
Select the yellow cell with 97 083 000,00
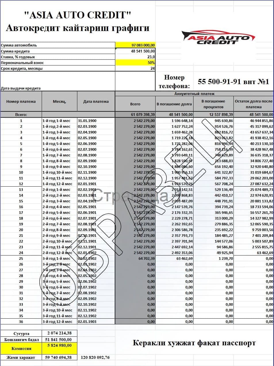pos(135,45)
